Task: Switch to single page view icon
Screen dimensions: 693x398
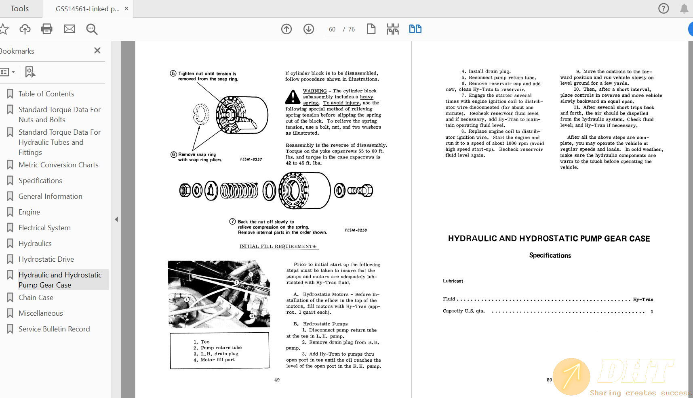Action: point(371,29)
